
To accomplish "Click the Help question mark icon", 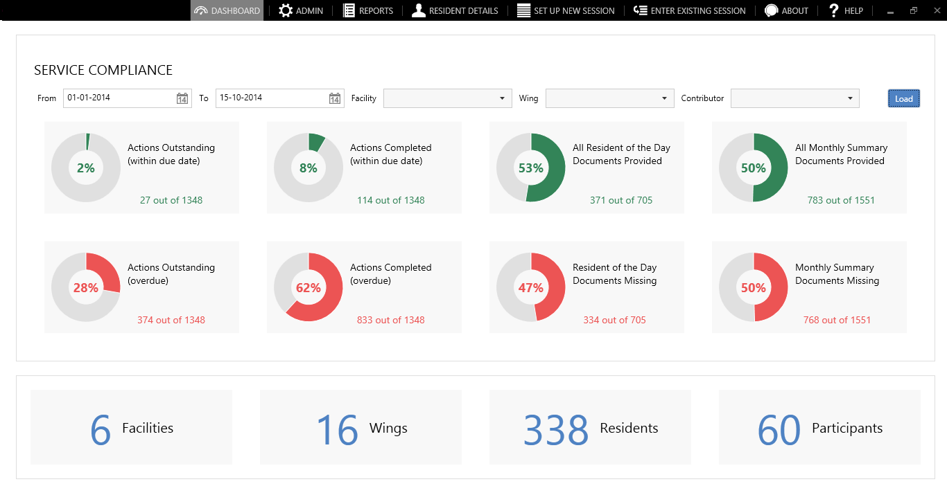I will pos(834,10).
